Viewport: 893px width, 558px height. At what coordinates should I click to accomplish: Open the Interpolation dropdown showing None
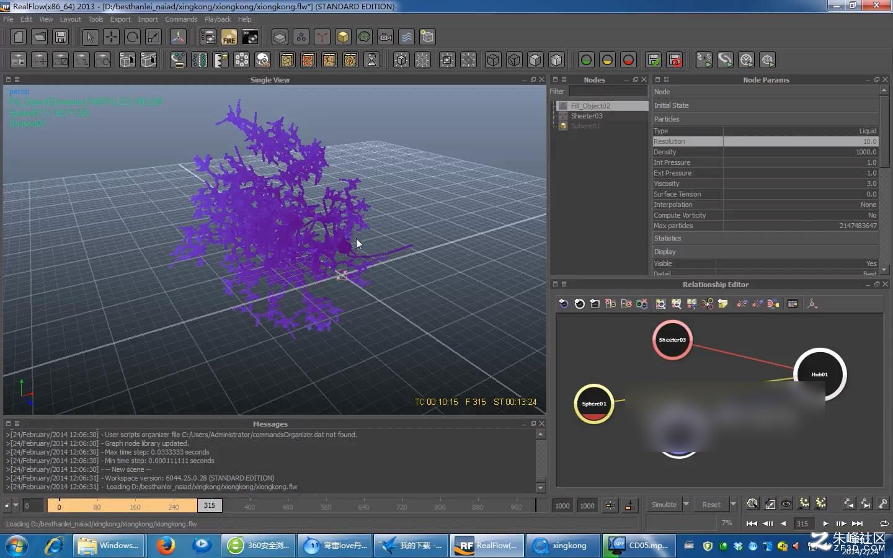pos(801,205)
